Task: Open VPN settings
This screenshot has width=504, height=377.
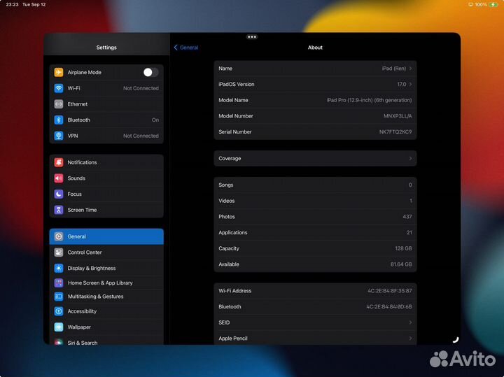Action: pos(106,136)
